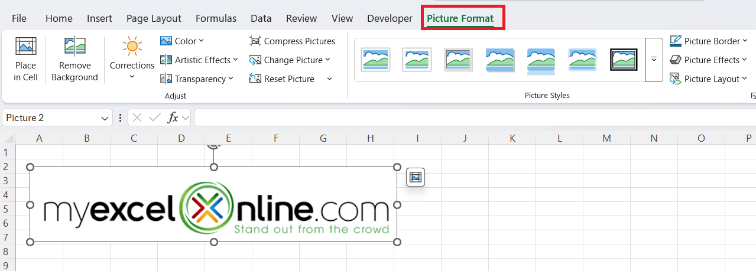Open the Data tab

[x=261, y=18]
